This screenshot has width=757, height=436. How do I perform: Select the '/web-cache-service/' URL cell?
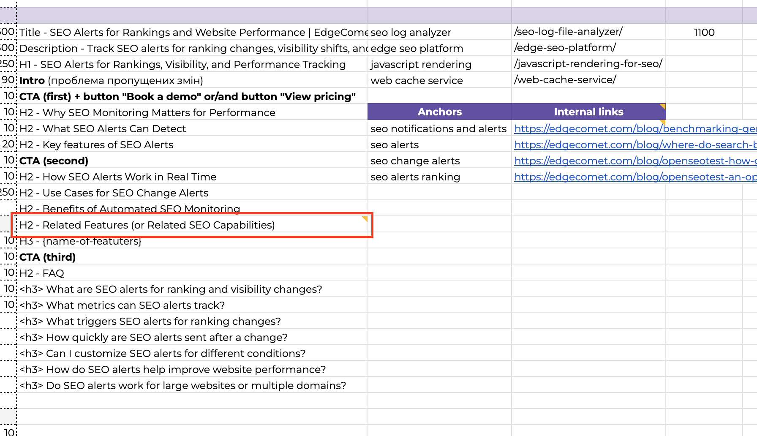click(x=589, y=80)
